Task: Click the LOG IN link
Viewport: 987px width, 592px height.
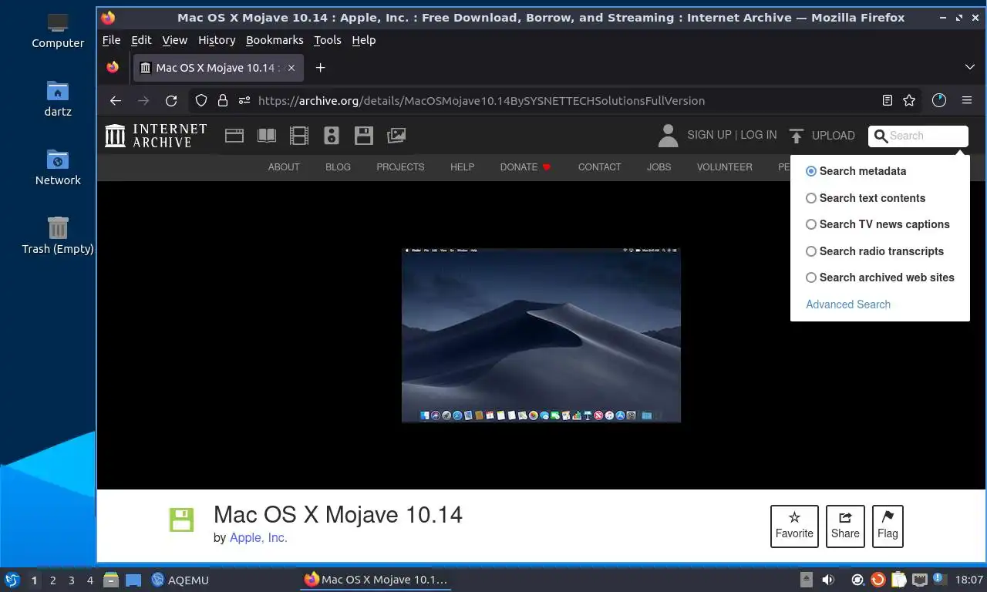Action: pyautogui.click(x=759, y=135)
